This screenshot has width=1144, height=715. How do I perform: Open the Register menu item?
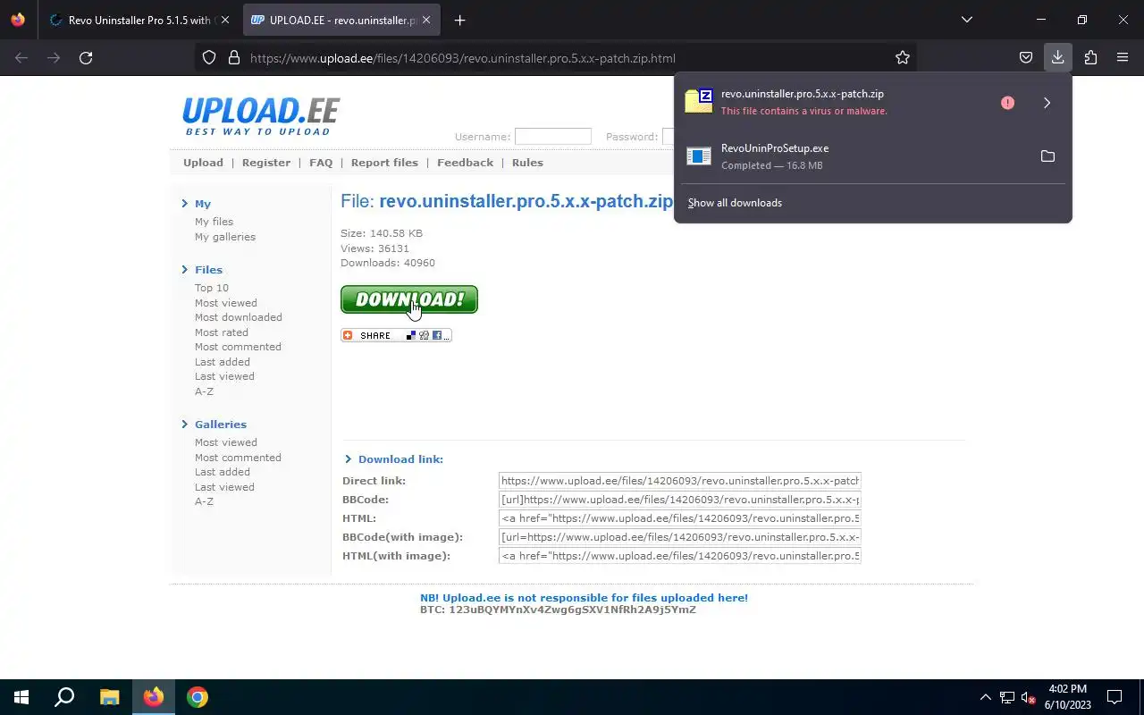266,163
